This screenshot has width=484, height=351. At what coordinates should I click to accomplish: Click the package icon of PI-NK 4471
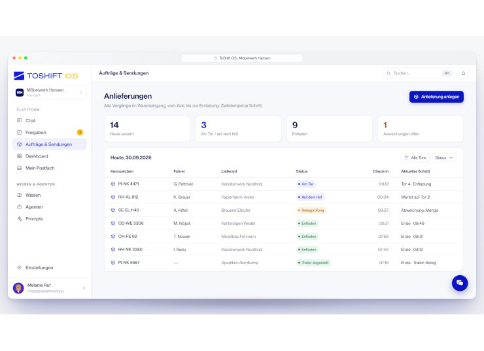pos(113,184)
